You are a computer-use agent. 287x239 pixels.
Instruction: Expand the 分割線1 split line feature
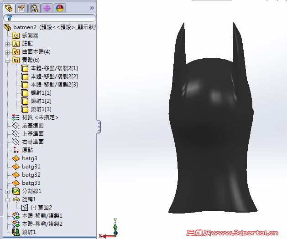7,192
